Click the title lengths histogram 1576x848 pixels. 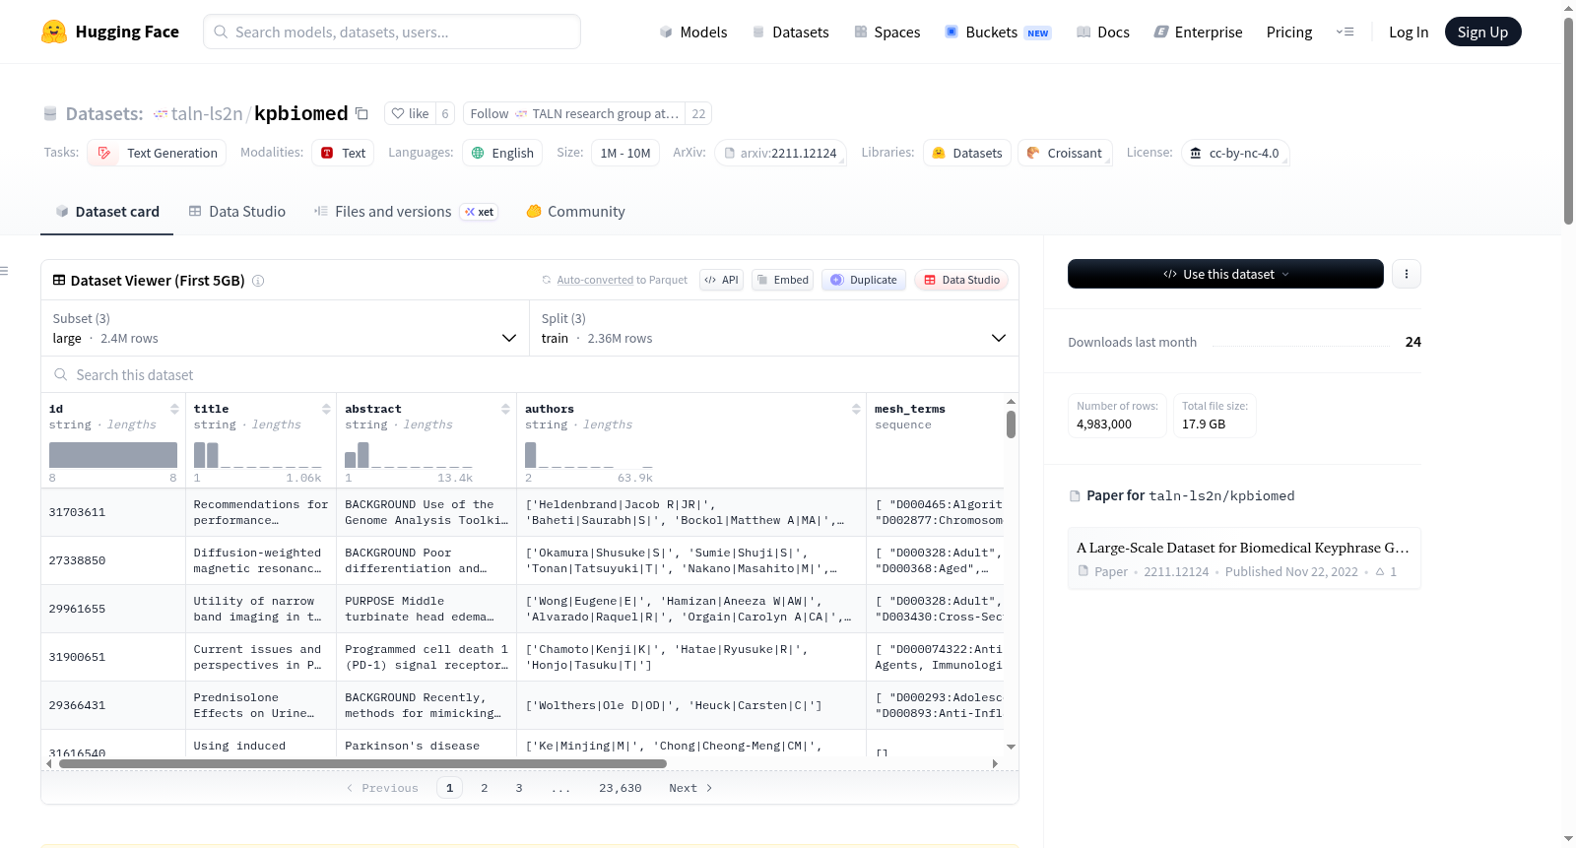(257, 455)
